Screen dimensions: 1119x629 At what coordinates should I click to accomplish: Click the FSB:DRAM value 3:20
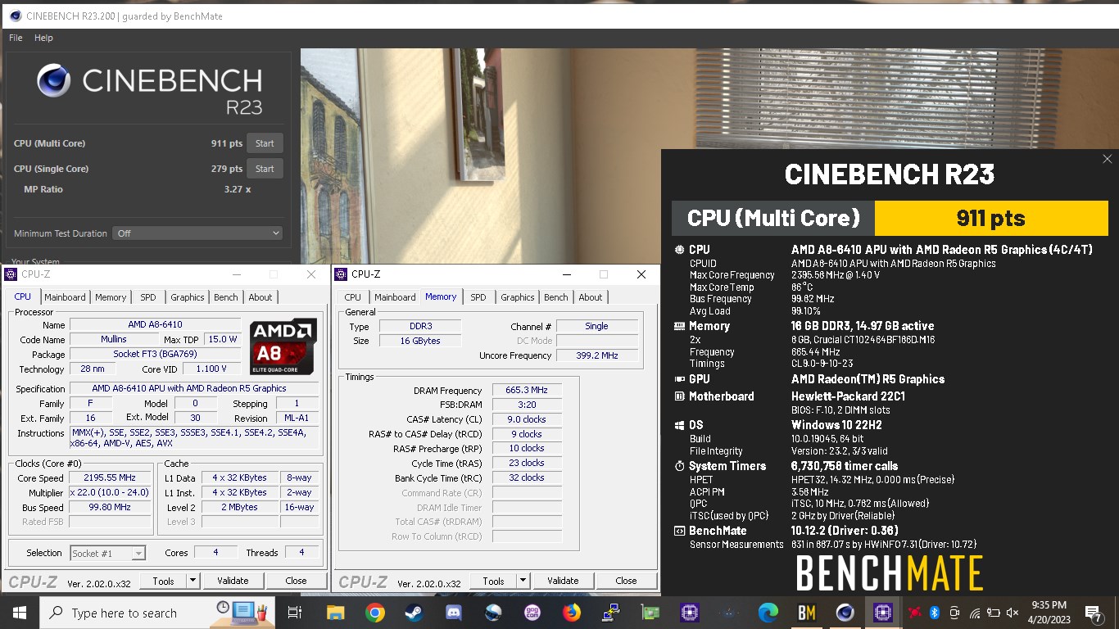click(527, 405)
